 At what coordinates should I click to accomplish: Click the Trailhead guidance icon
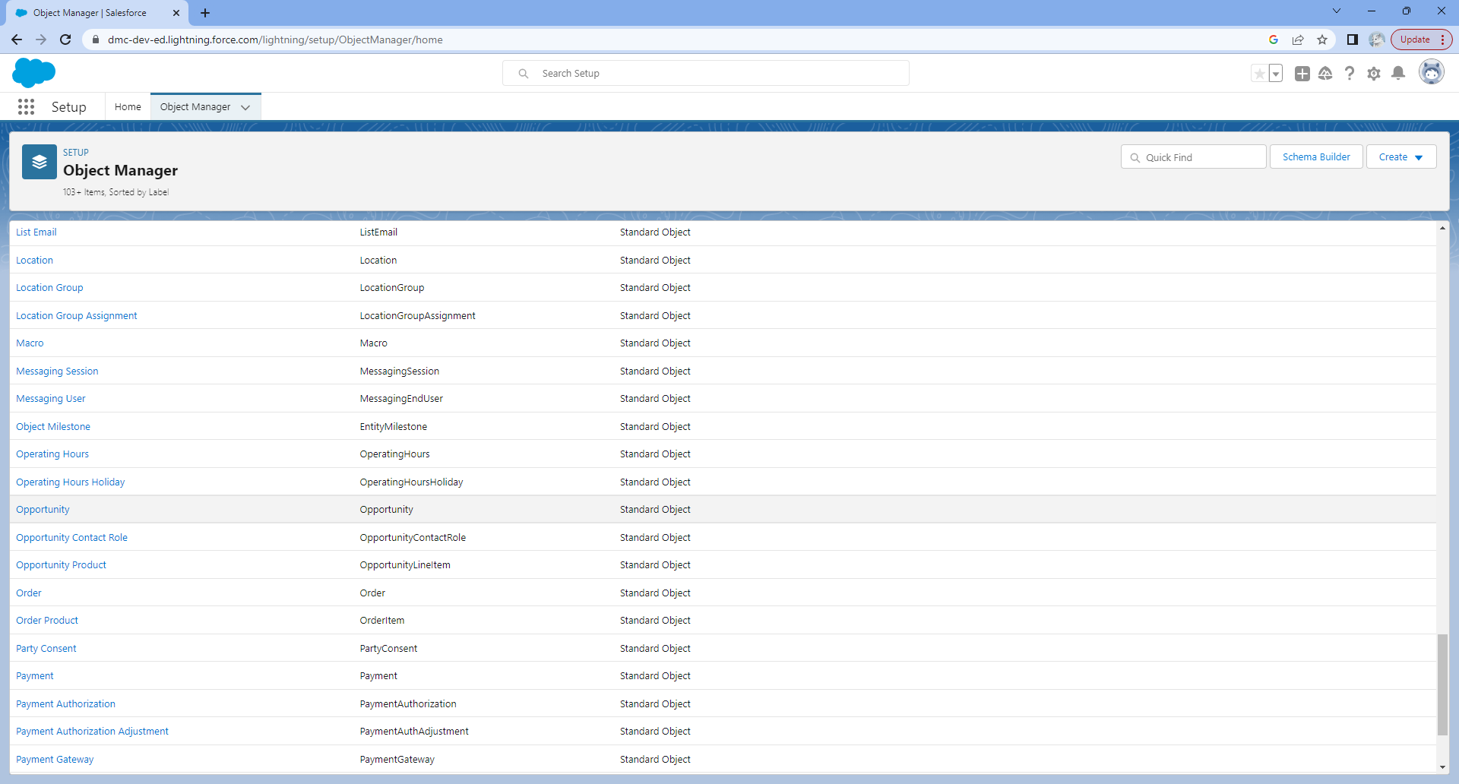pyautogui.click(x=1325, y=74)
